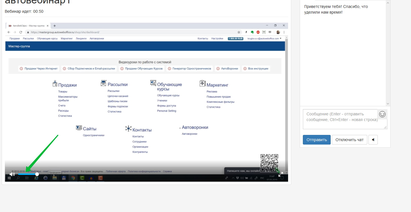Viewport: 411px width, 212px height.
Task: Click the Все инструкции button
Action: [256, 69]
